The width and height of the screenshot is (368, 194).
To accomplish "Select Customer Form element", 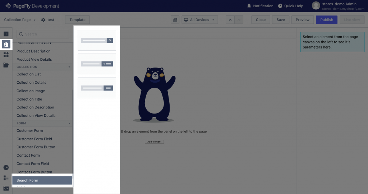I will 29,131.
